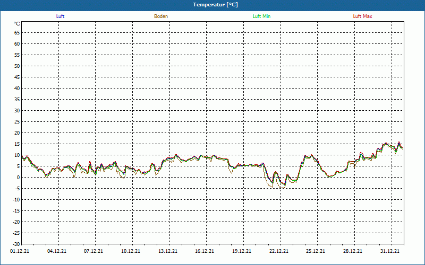Click the 20 value on temperature axis
This screenshot has width=425, height=265.
tap(17, 133)
